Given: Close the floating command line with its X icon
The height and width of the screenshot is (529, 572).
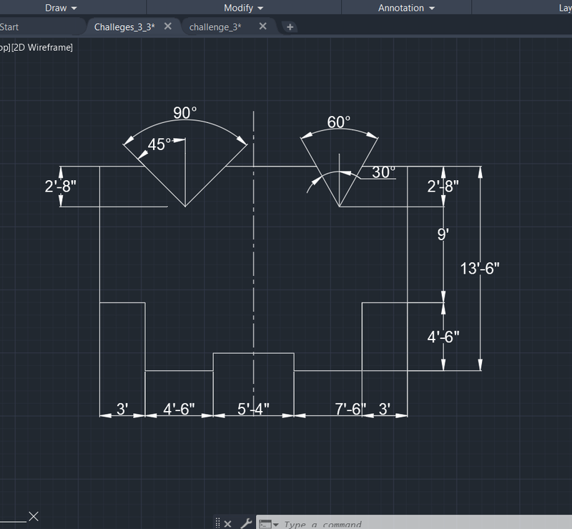Looking at the screenshot, I should (228, 524).
